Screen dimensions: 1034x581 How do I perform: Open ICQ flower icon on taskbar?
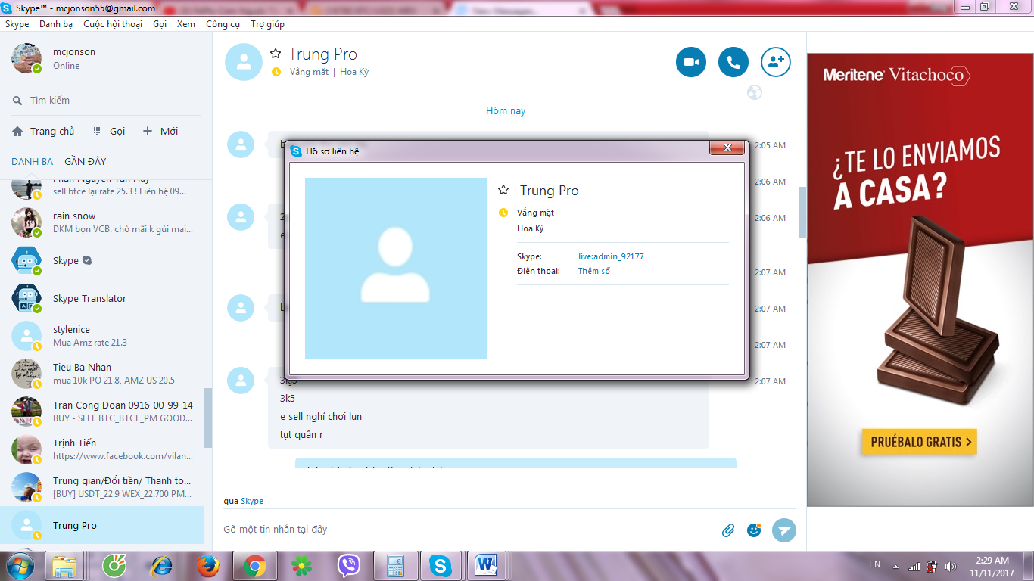(x=301, y=565)
